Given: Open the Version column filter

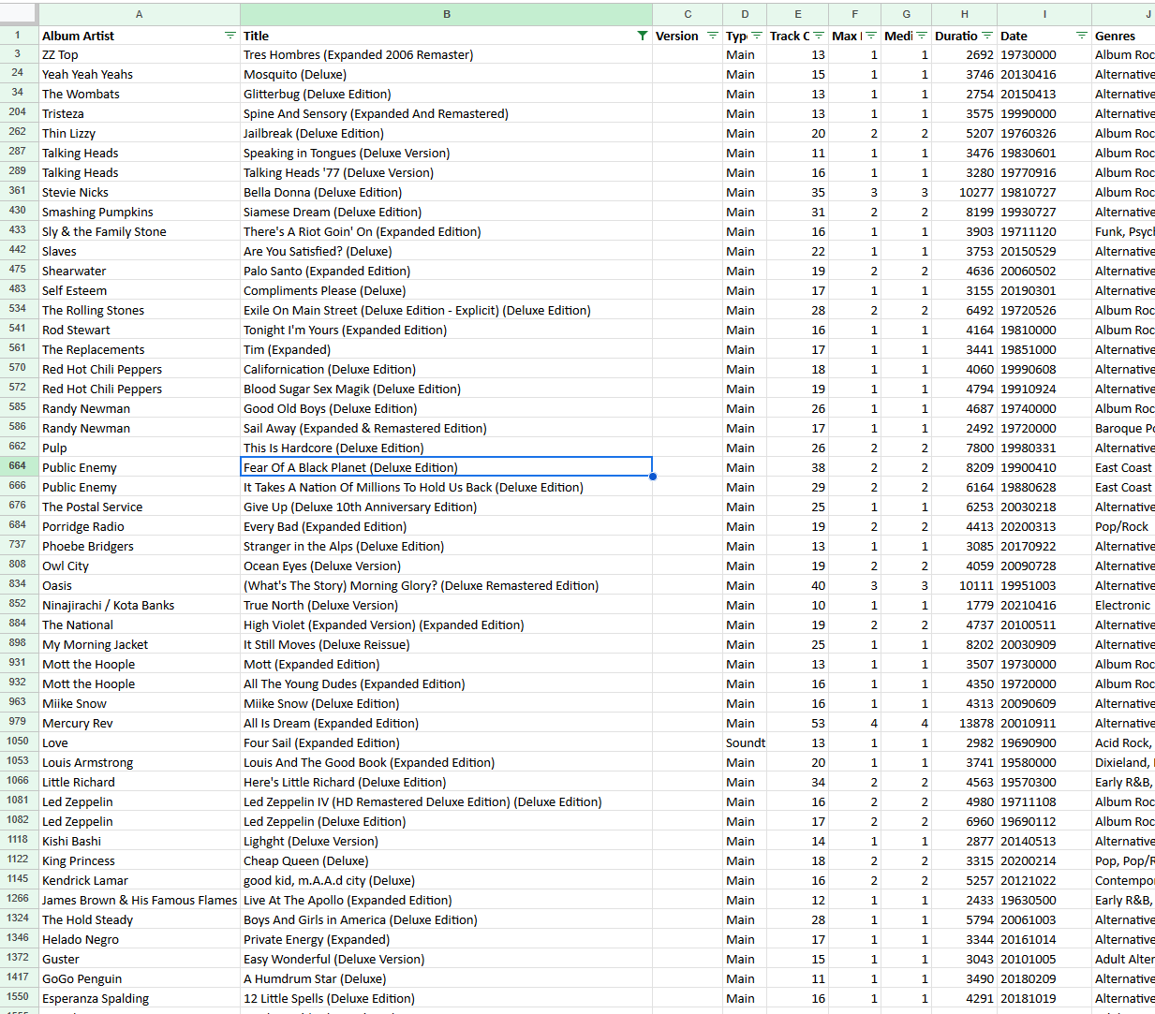Looking at the screenshot, I should (x=711, y=36).
